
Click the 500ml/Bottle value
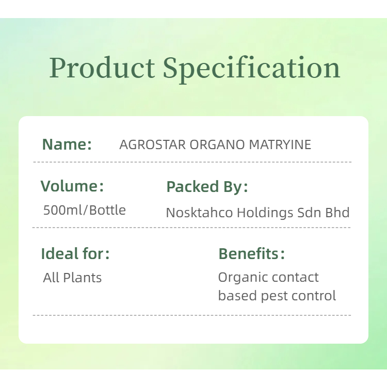click(85, 210)
